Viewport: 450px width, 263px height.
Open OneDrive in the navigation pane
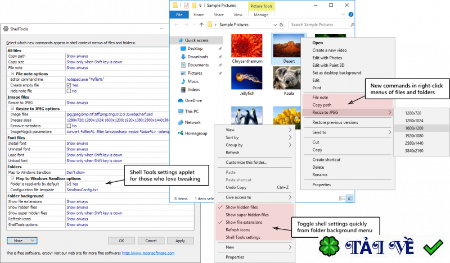tap(192, 100)
